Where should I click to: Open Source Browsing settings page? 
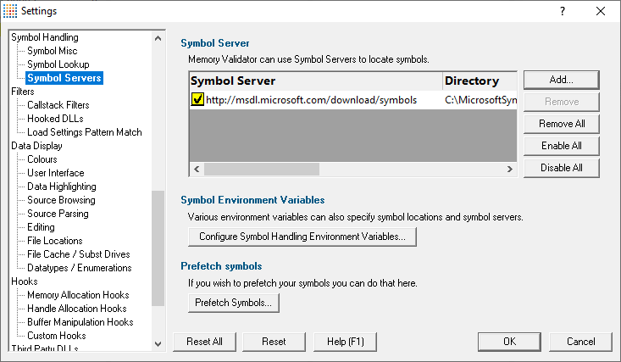(61, 200)
